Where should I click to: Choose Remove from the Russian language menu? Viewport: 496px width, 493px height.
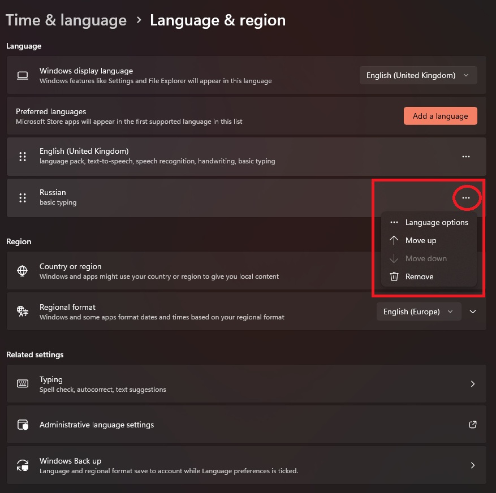pos(419,276)
